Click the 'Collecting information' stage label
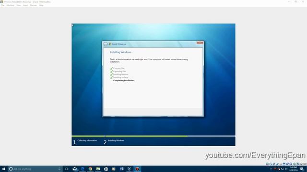 [87, 140]
